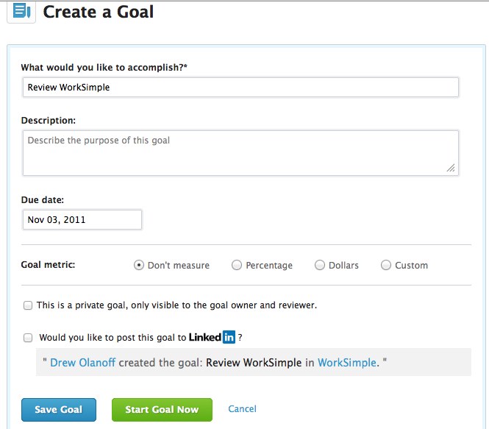Click the goal title field containing Review WorkSimple
This screenshot has width=489, height=429.
click(240, 88)
